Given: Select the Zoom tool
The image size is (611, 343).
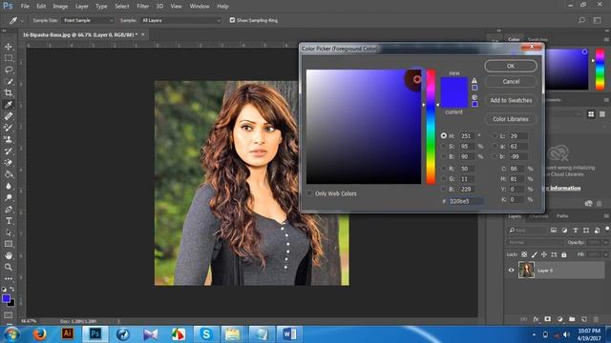Looking at the screenshot, I should tap(9, 267).
